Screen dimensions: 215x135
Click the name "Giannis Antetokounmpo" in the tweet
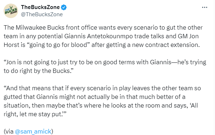coord(98,36)
